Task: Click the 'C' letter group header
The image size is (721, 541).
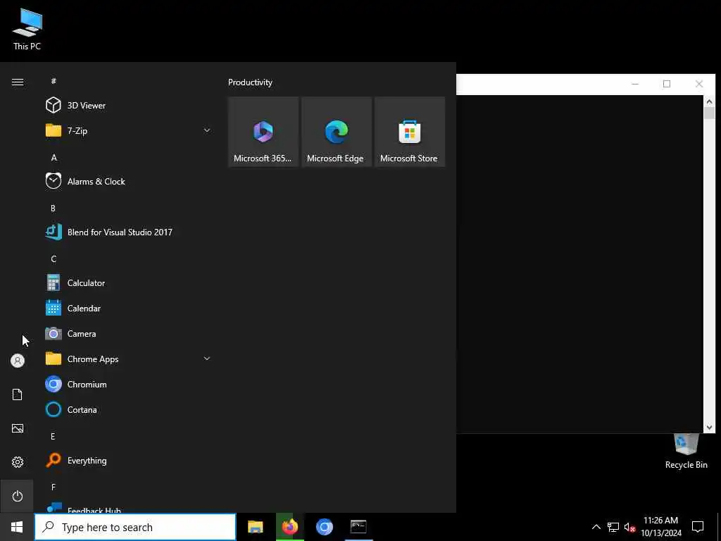Action: pyautogui.click(x=54, y=259)
